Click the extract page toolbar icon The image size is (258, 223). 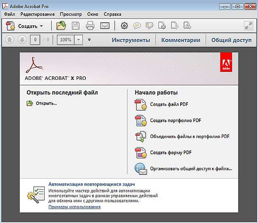(x=187, y=26)
